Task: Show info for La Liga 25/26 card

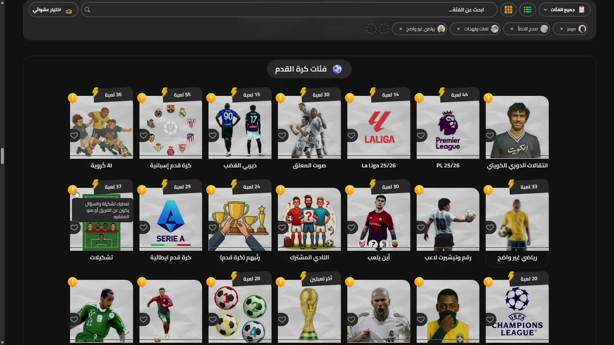Action: [x=350, y=98]
